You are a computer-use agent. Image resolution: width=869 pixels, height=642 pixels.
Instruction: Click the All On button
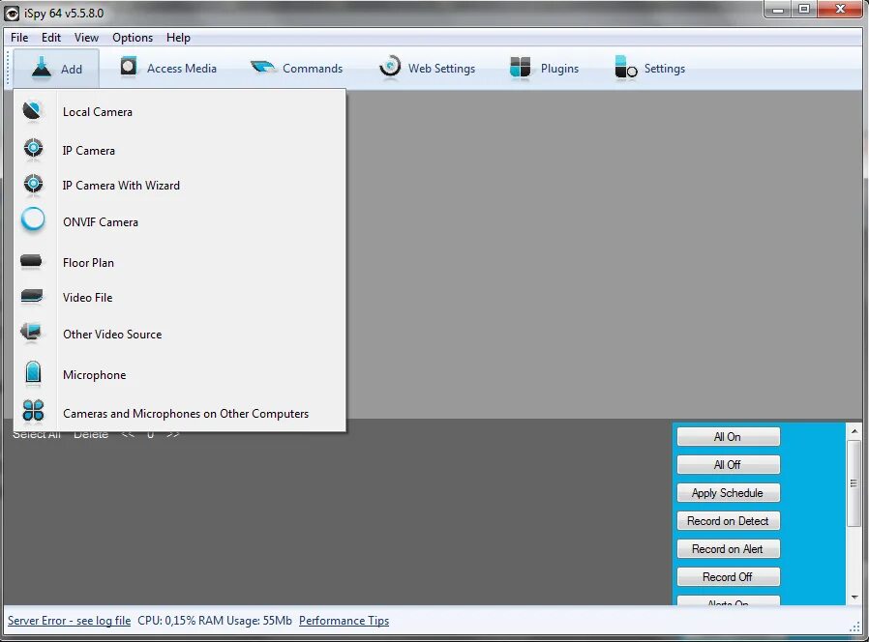coord(728,436)
